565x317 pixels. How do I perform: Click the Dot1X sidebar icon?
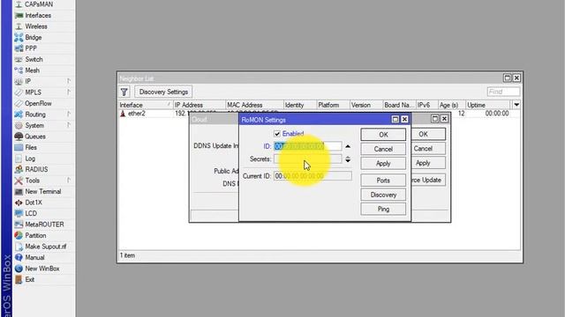coord(19,203)
